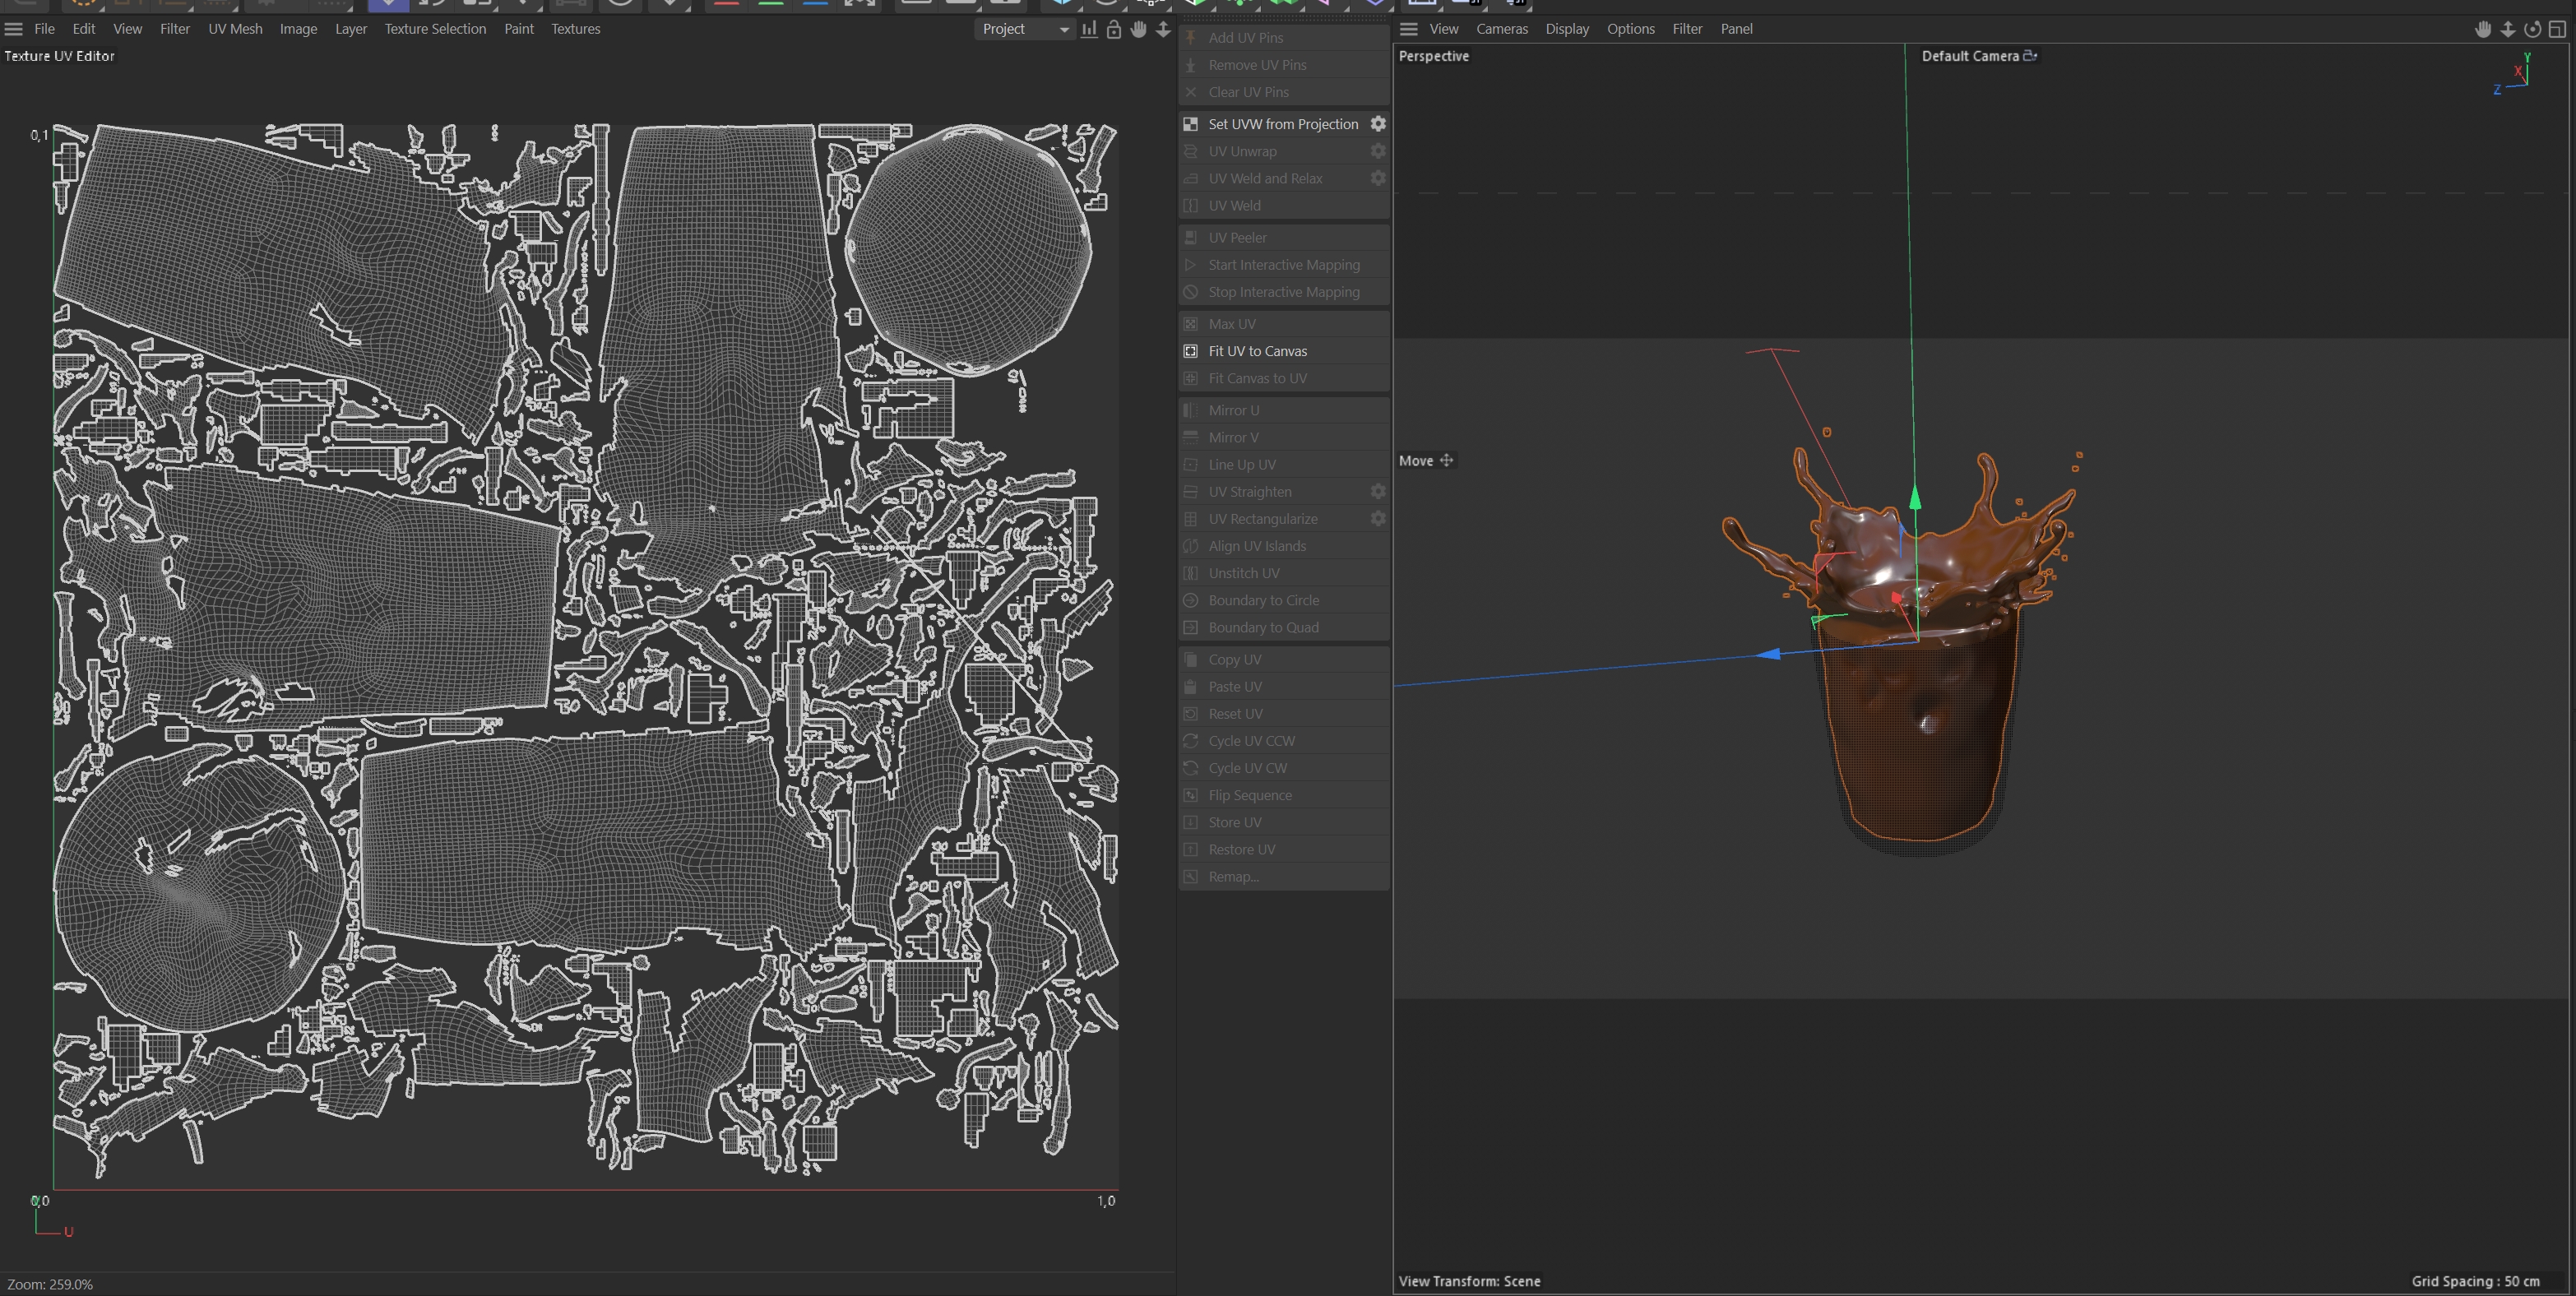Open the Cameras menu in viewport
The height and width of the screenshot is (1296, 2576).
(1501, 29)
